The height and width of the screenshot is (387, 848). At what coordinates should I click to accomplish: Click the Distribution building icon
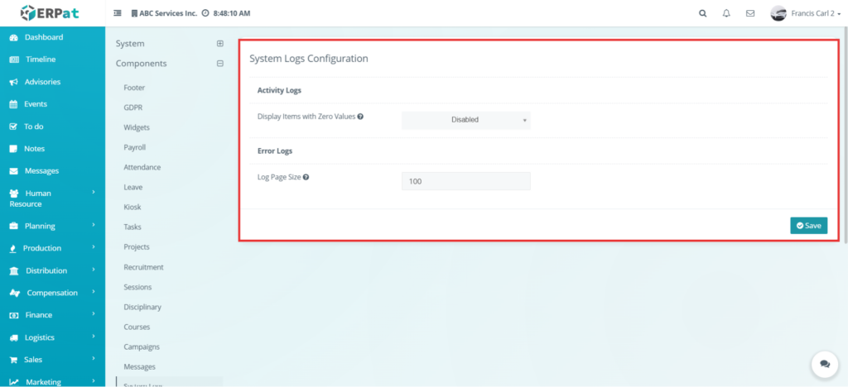pos(15,271)
